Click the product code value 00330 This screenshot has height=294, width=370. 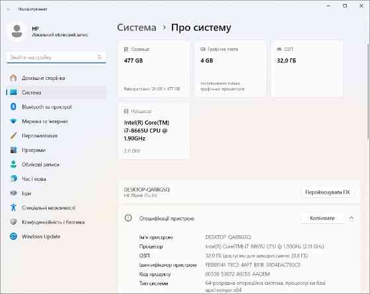[x=237, y=274]
